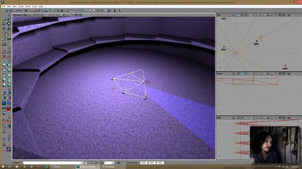Image resolution: width=302 pixels, height=169 pixels.
Task: Click the Command text input field
Action: 51,163
